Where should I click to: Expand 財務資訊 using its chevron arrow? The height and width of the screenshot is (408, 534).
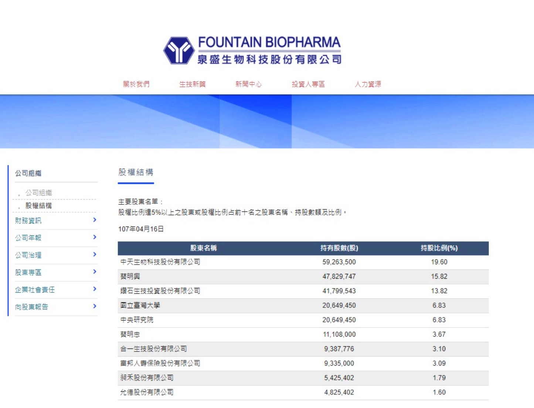[95, 220]
